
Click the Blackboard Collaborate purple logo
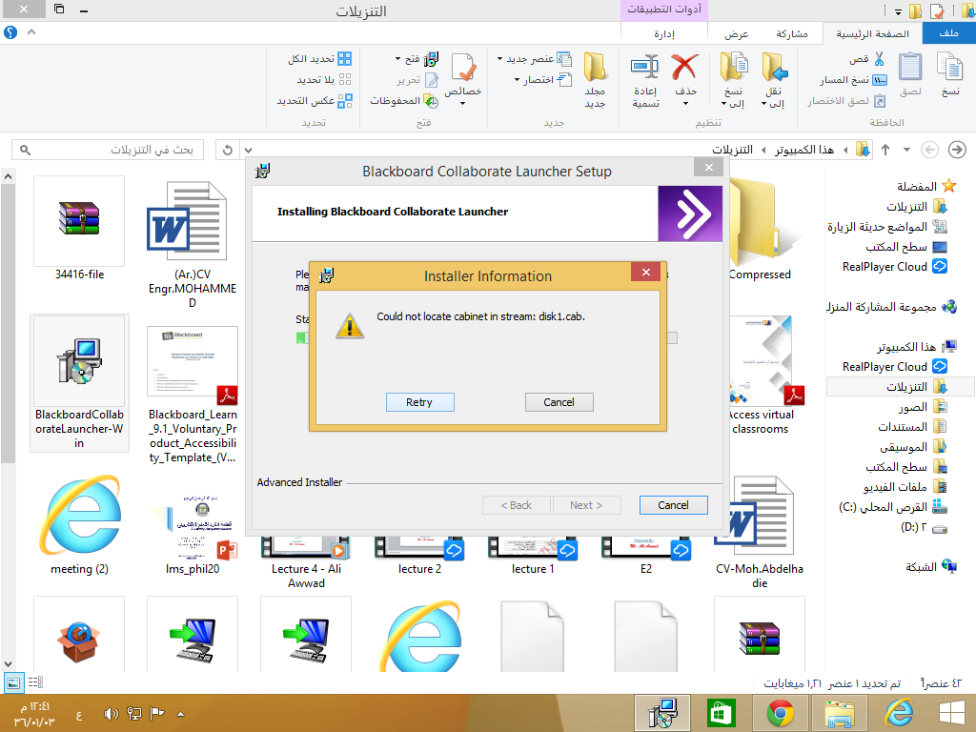pyautogui.click(x=690, y=213)
